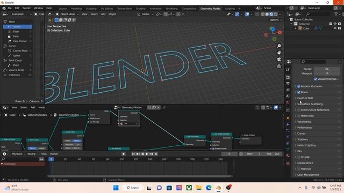Open the Tool properties tab icon
This screenshot has height=193, width=344.
[x=288, y=70]
